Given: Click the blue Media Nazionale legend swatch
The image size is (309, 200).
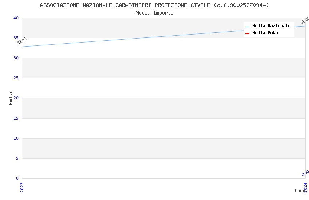Looking at the screenshot, I should click(x=247, y=27).
